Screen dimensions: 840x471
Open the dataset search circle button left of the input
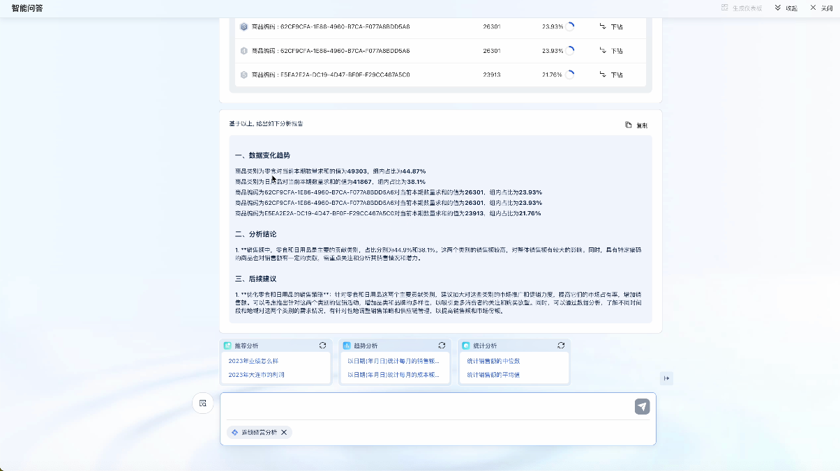[202, 403]
